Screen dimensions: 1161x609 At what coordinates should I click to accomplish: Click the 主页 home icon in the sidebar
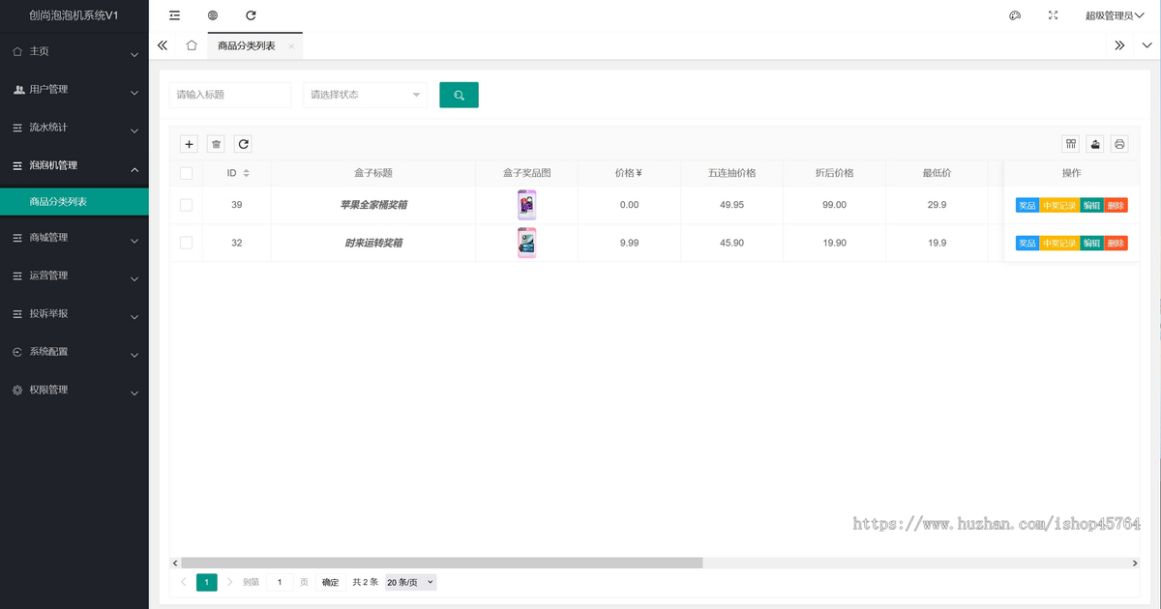point(18,51)
